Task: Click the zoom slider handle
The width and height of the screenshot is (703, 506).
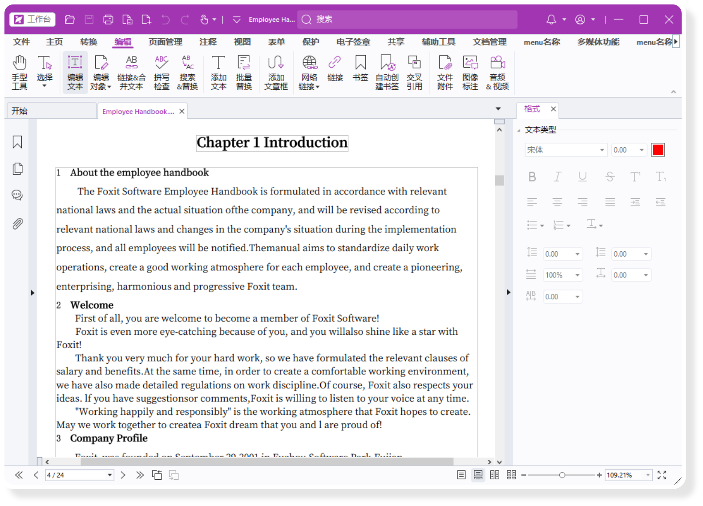Action: point(562,475)
